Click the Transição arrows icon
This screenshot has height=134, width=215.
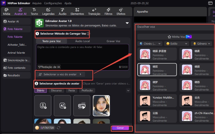tap(94, 10)
